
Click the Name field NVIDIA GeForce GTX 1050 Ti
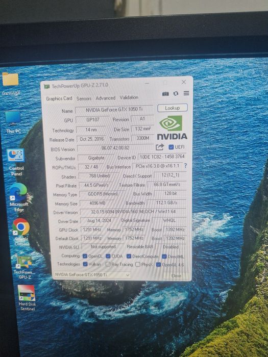point(114,110)
